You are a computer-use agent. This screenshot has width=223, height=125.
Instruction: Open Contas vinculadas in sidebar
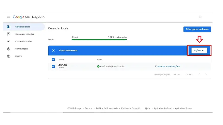23,41
